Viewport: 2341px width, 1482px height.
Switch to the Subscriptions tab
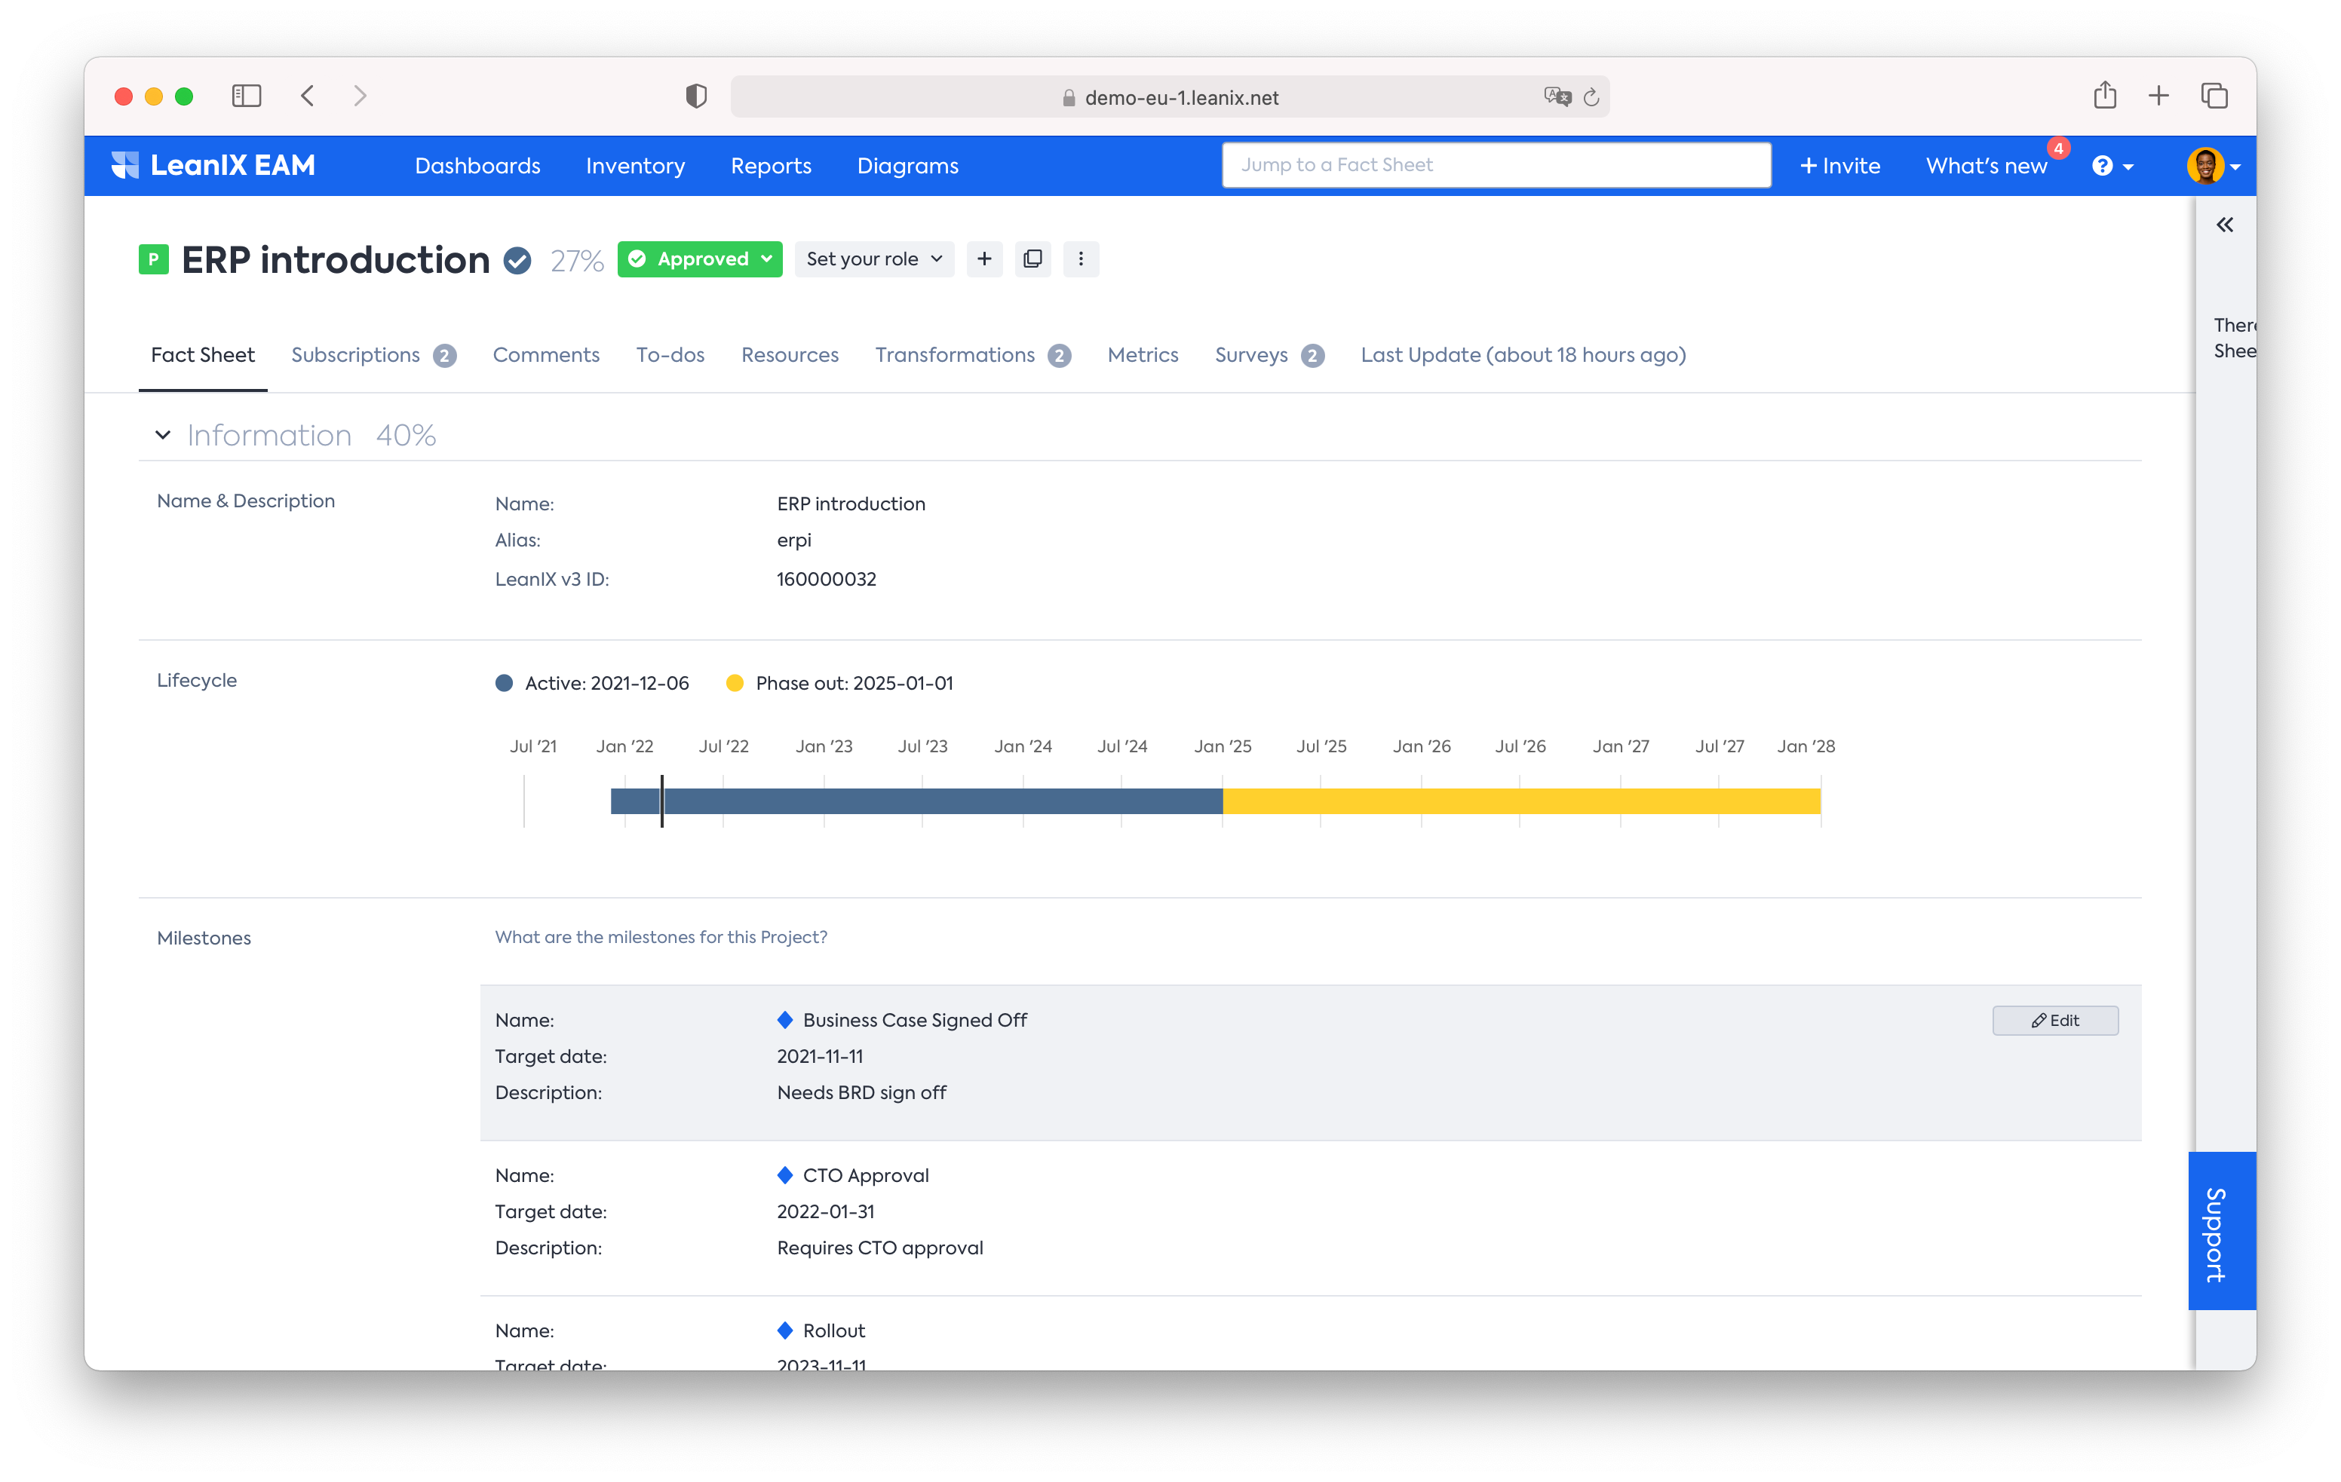click(373, 355)
